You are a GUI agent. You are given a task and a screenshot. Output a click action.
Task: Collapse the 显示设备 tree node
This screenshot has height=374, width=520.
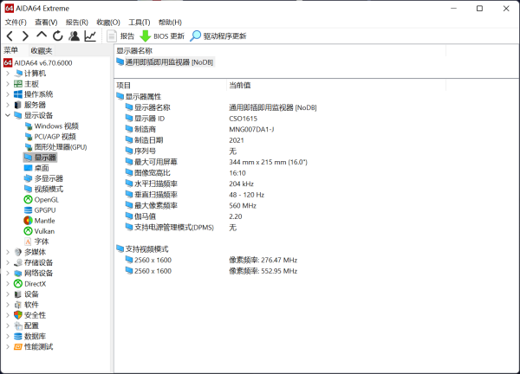8,115
